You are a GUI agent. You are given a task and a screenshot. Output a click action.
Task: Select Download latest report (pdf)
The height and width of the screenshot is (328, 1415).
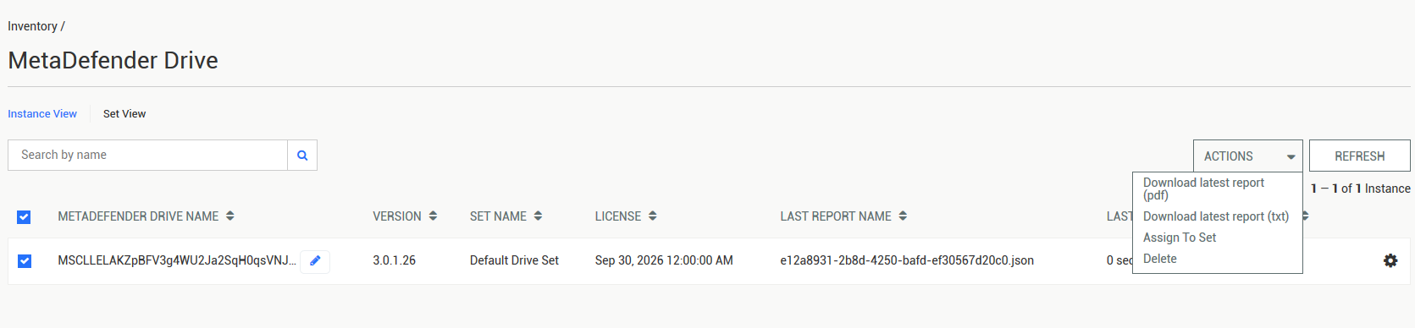point(1203,189)
